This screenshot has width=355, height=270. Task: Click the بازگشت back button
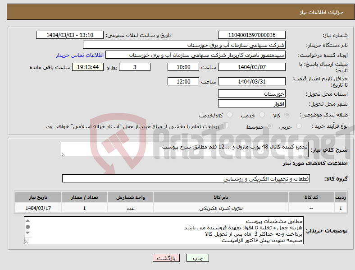point(166,258)
